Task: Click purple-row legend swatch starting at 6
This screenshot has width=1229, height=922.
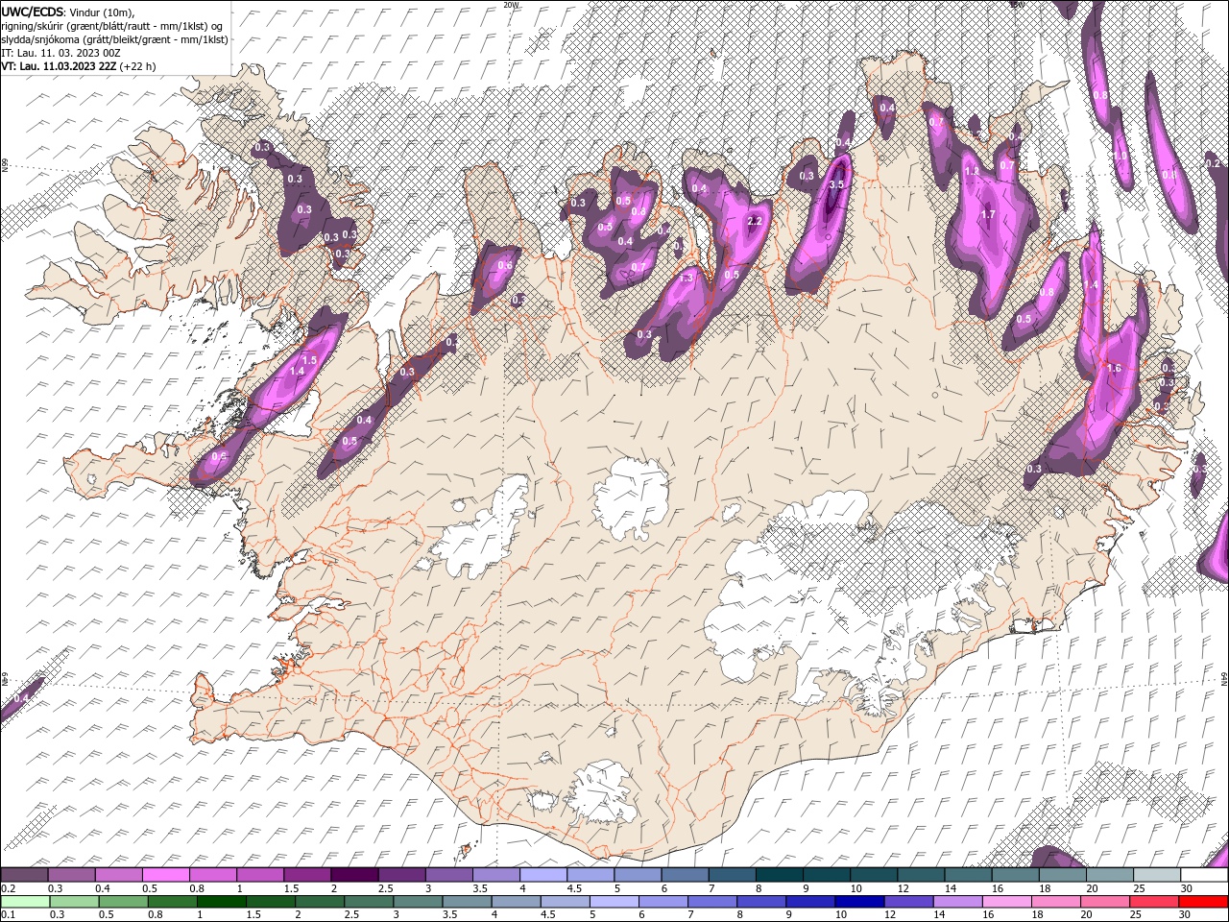Action: [x=685, y=875]
